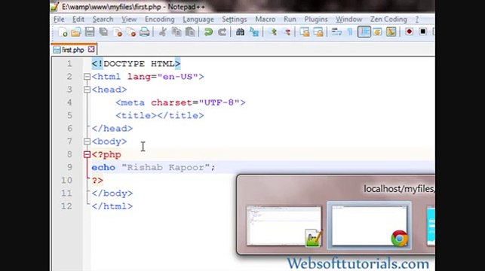Select the Notepad++ window preview thumbnail
Viewport: 485px width, 271px height.
pyautogui.click(x=284, y=227)
